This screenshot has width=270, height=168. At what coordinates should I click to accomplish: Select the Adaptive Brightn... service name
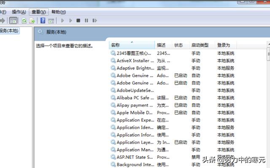135,68
